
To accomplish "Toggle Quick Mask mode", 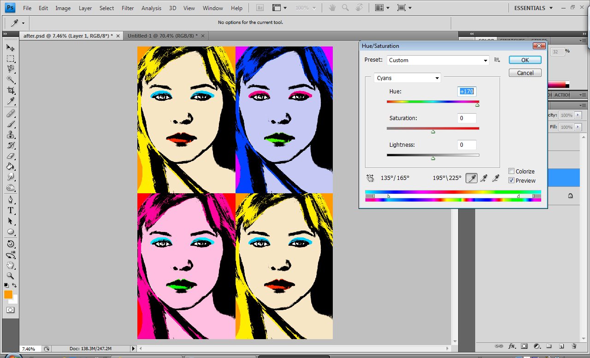I will point(10,310).
